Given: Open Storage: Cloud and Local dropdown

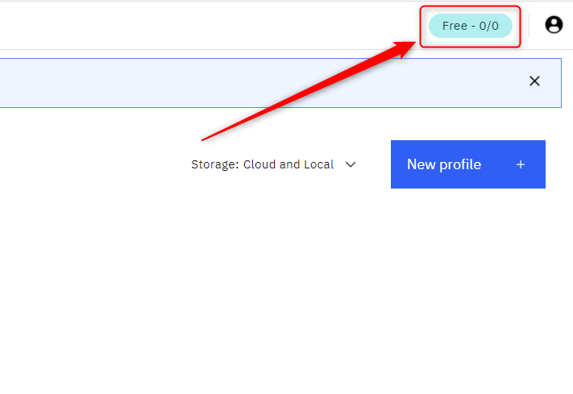Looking at the screenshot, I should 273,164.
